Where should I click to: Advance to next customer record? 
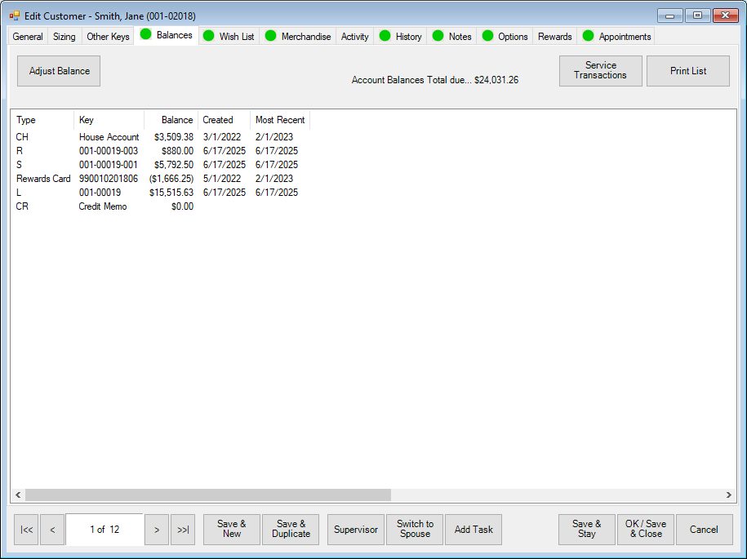click(x=157, y=530)
